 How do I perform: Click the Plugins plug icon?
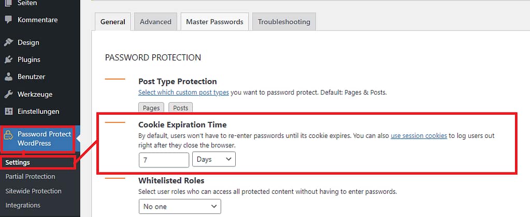8,59
